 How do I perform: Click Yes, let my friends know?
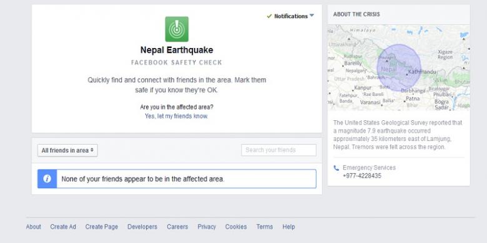pos(177,117)
